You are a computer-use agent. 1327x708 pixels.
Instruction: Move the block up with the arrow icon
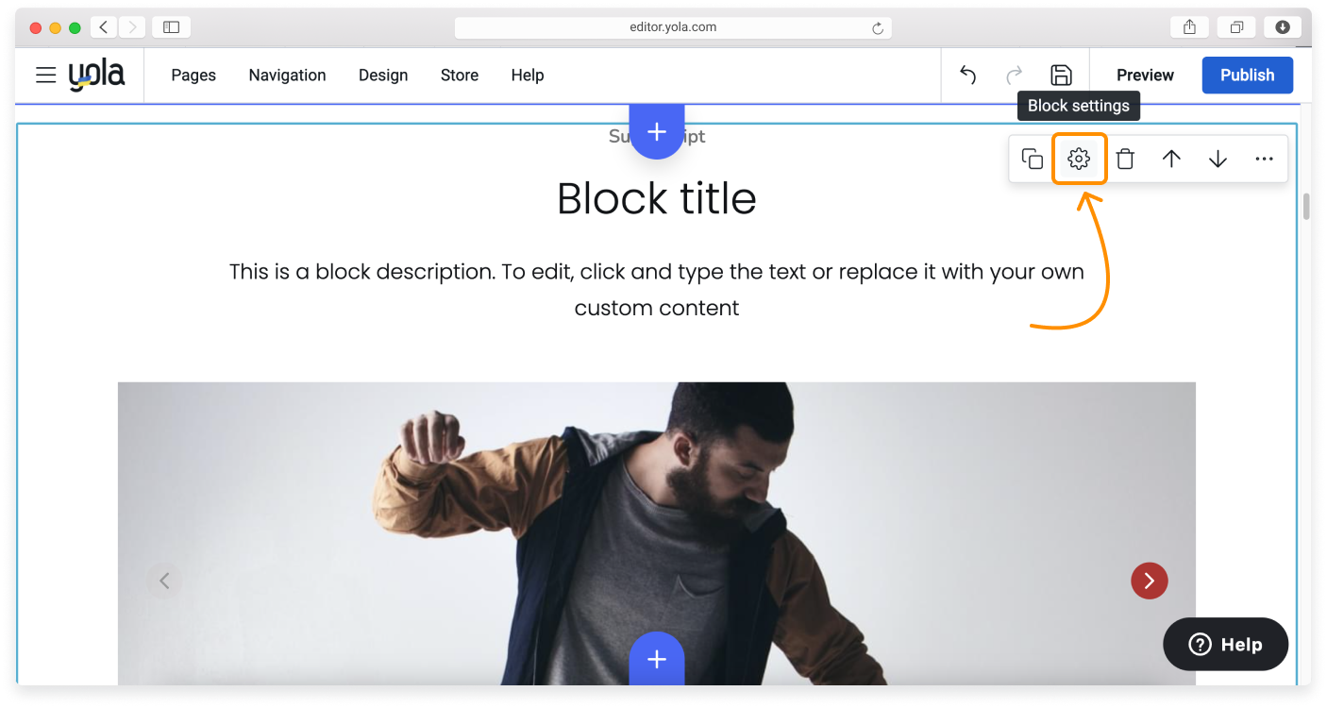pos(1171,159)
